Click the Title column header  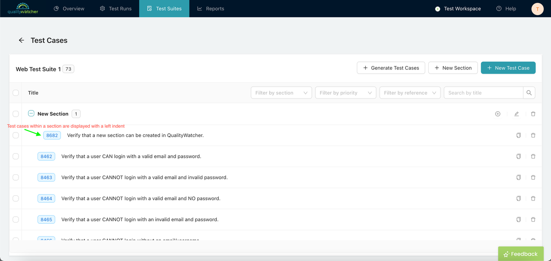[33, 93]
